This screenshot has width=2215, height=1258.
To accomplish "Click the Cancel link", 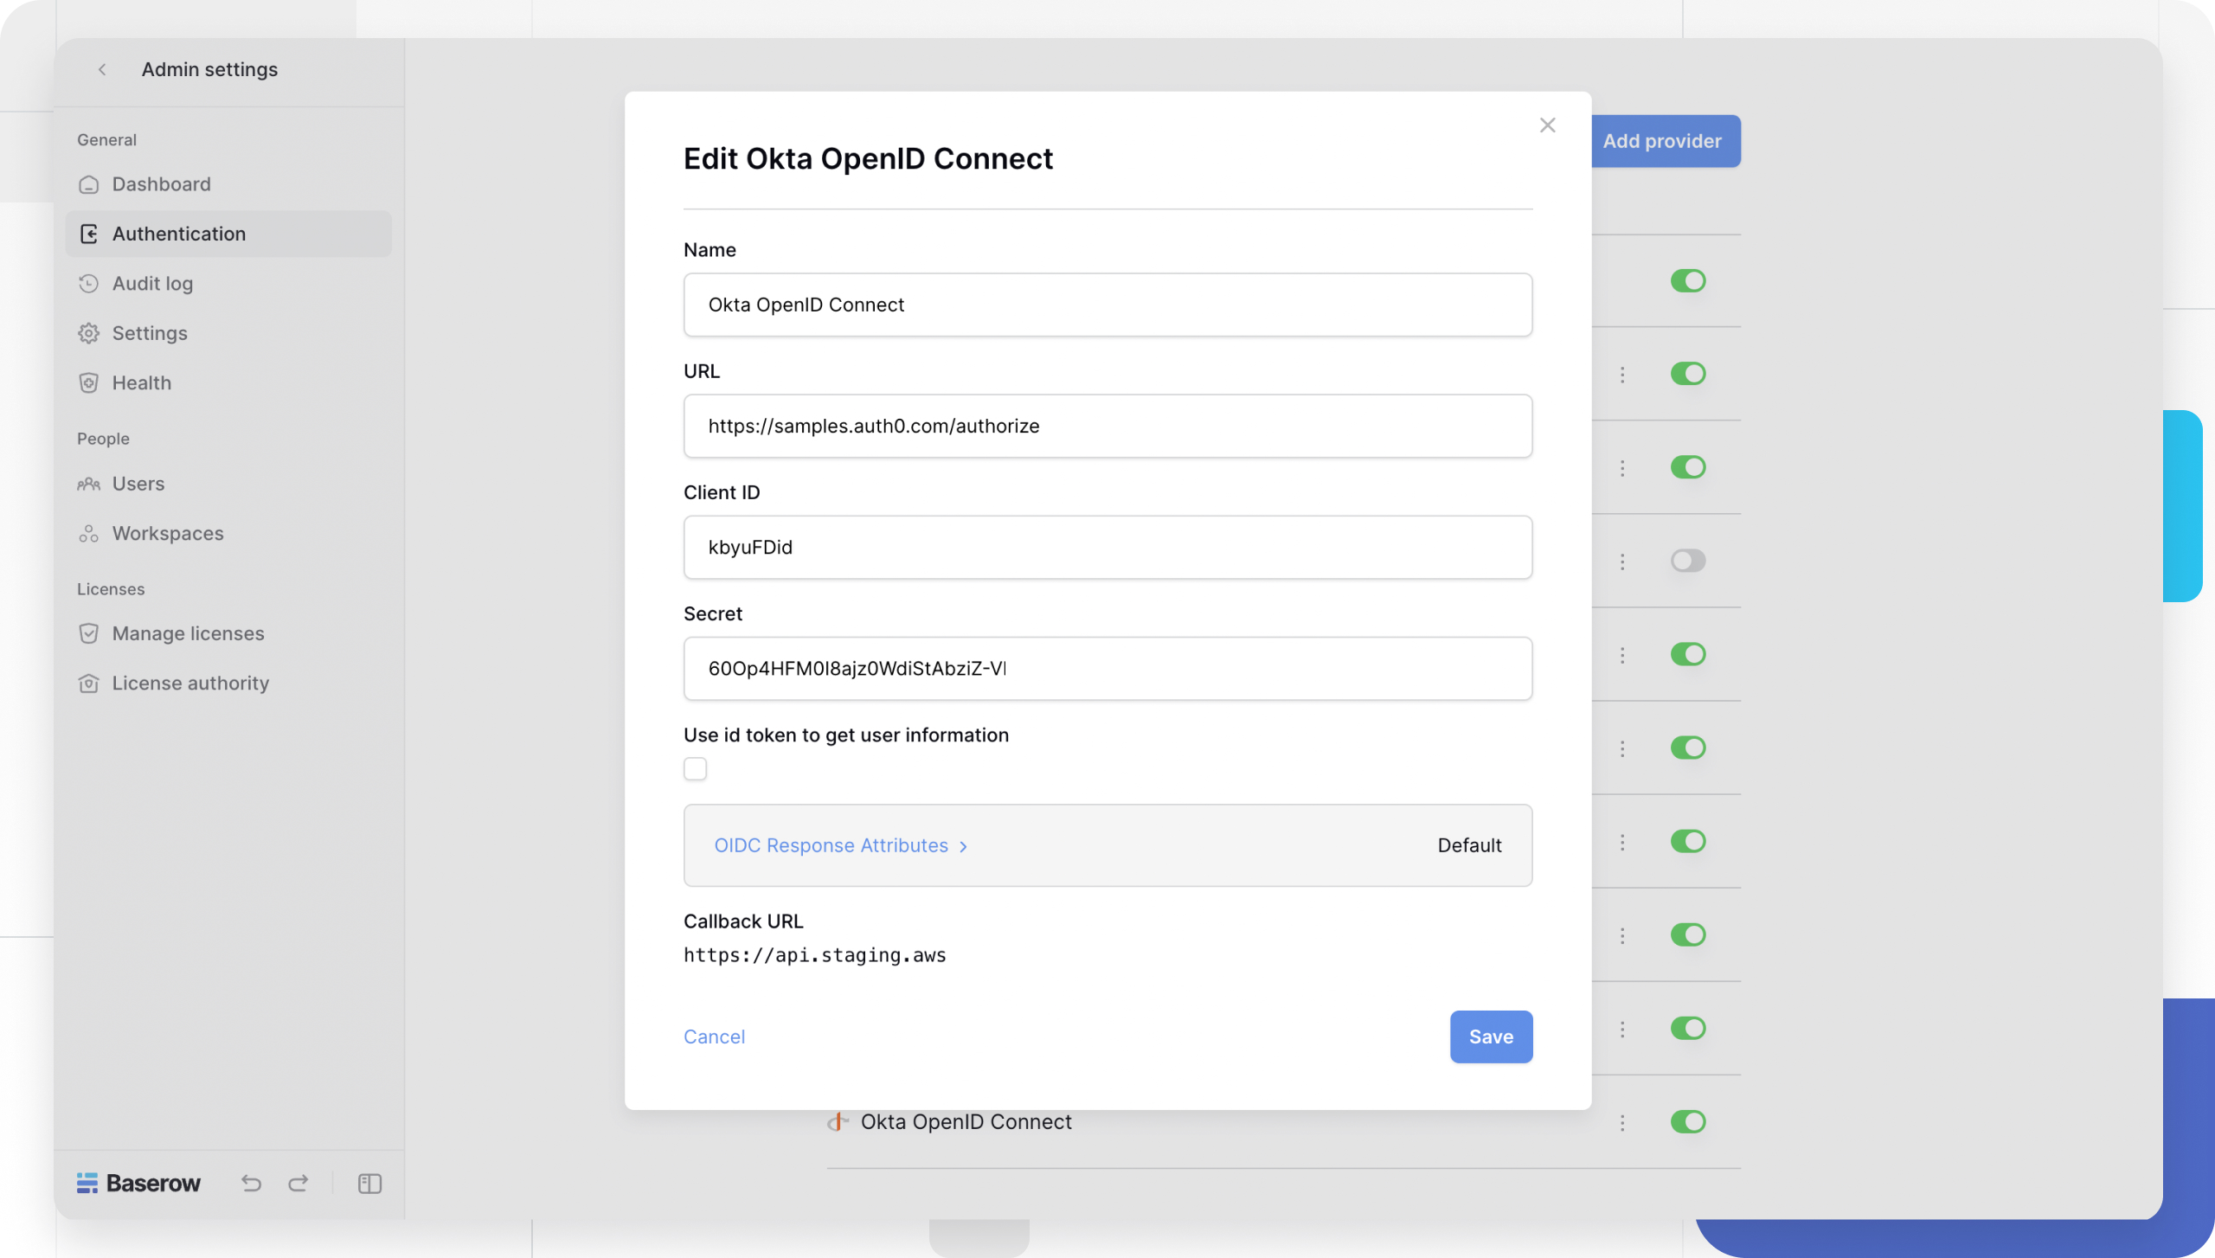I will (x=714, y=1037).
